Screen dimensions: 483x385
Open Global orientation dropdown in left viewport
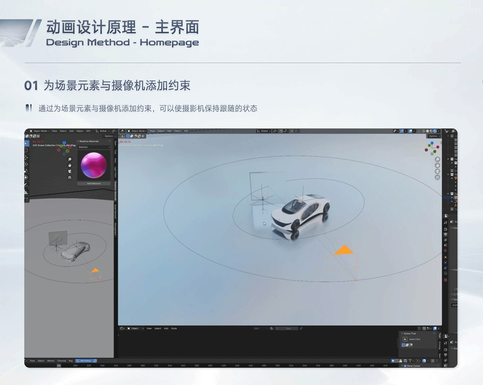(103, 131)
